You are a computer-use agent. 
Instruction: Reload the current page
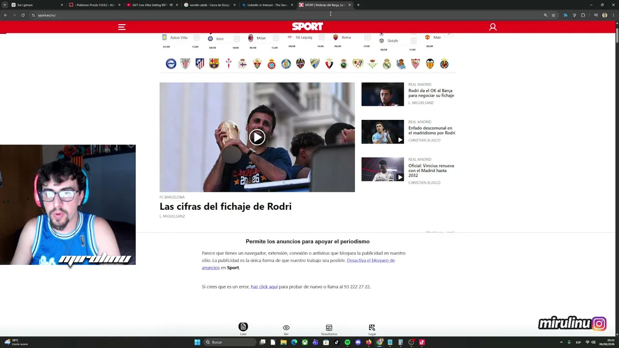coord(23,15)
